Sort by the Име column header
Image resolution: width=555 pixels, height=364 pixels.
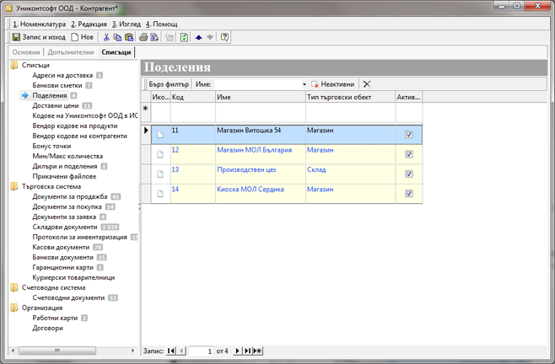(x=261, y=97)
